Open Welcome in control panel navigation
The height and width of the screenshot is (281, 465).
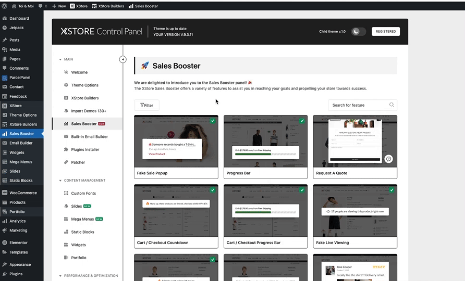tap(79, 72)
